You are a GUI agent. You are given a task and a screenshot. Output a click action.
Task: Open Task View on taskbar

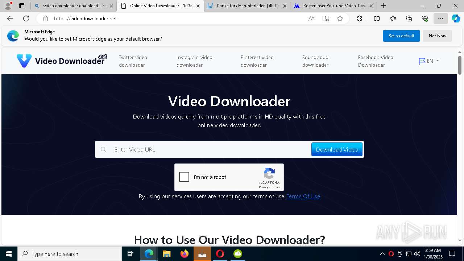[130, 254]
